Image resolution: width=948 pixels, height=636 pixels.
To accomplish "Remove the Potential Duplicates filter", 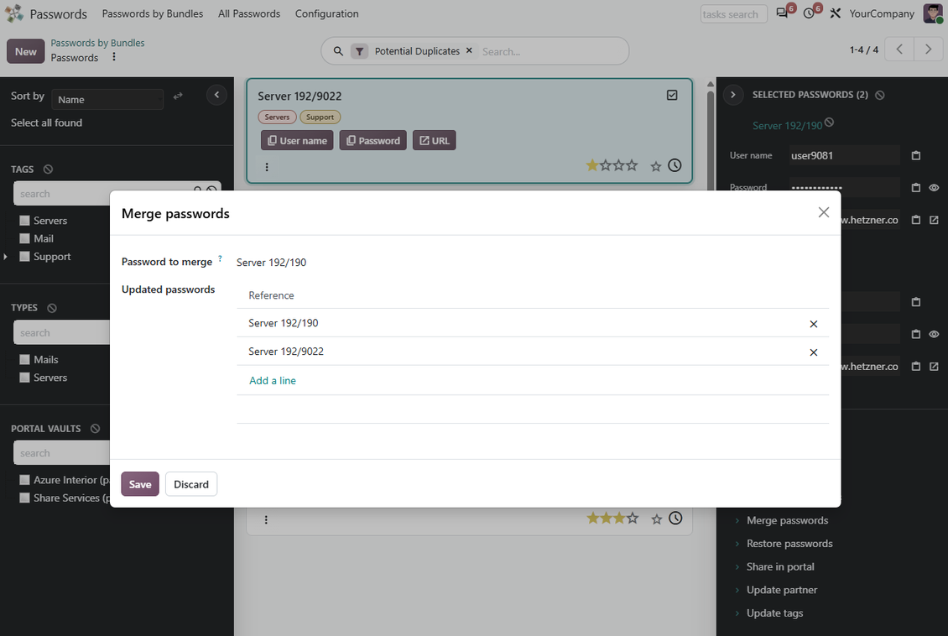I will (469, 51).
